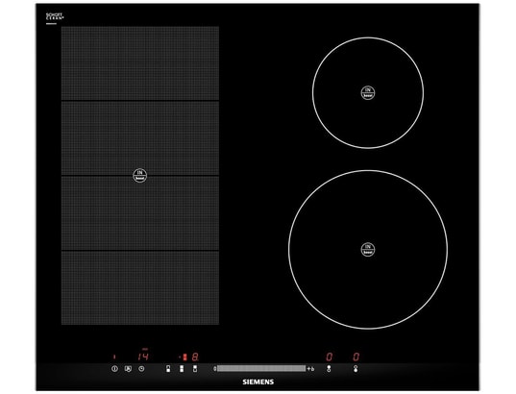Tap the wipe-protection lock symbol
This screenshot has height=394, width=516.
[128, 369]
